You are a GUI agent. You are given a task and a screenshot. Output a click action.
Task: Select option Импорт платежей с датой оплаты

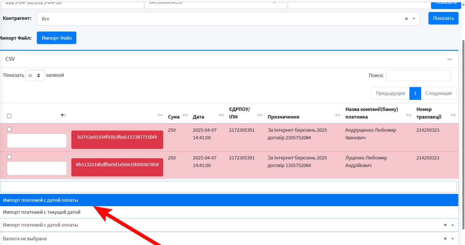(229, 200)
